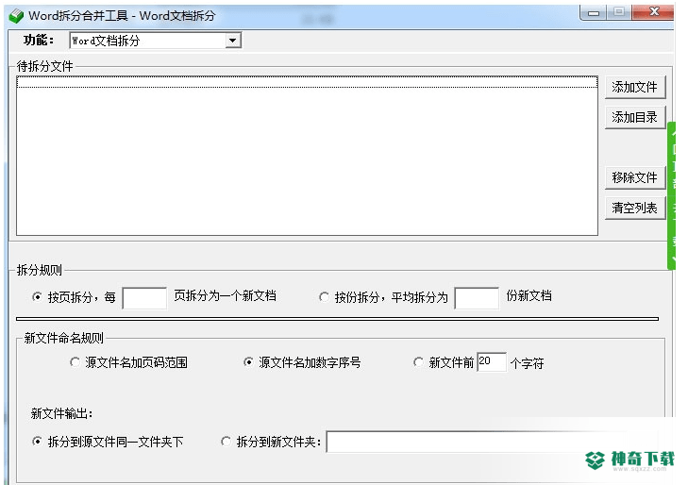Image resolution: width=688 pixels, height=485 pixels.
Task: Click the empty 待拆分文件 list area
Action: point(307,156)
